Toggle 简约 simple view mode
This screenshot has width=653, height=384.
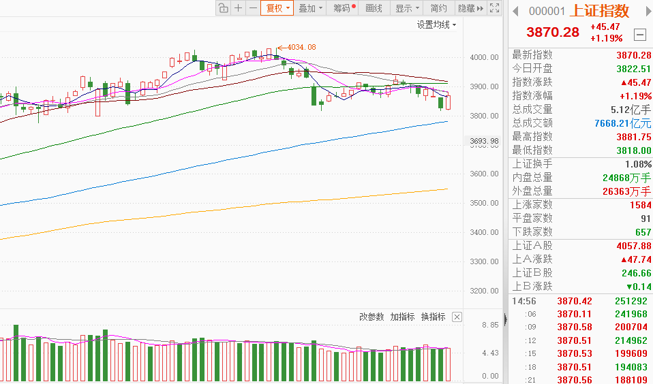pyautogui.click(x=439, y=8)
